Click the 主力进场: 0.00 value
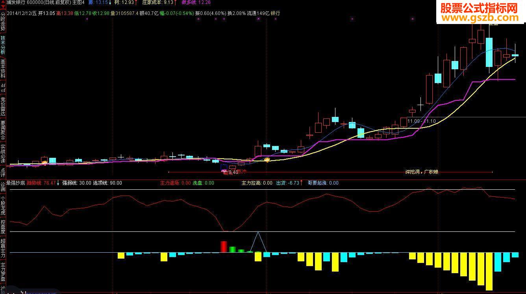 175,183
